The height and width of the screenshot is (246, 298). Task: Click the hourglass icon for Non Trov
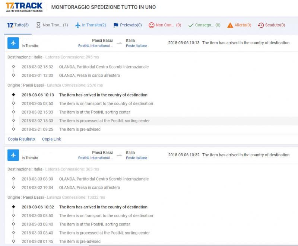point(38,25)
